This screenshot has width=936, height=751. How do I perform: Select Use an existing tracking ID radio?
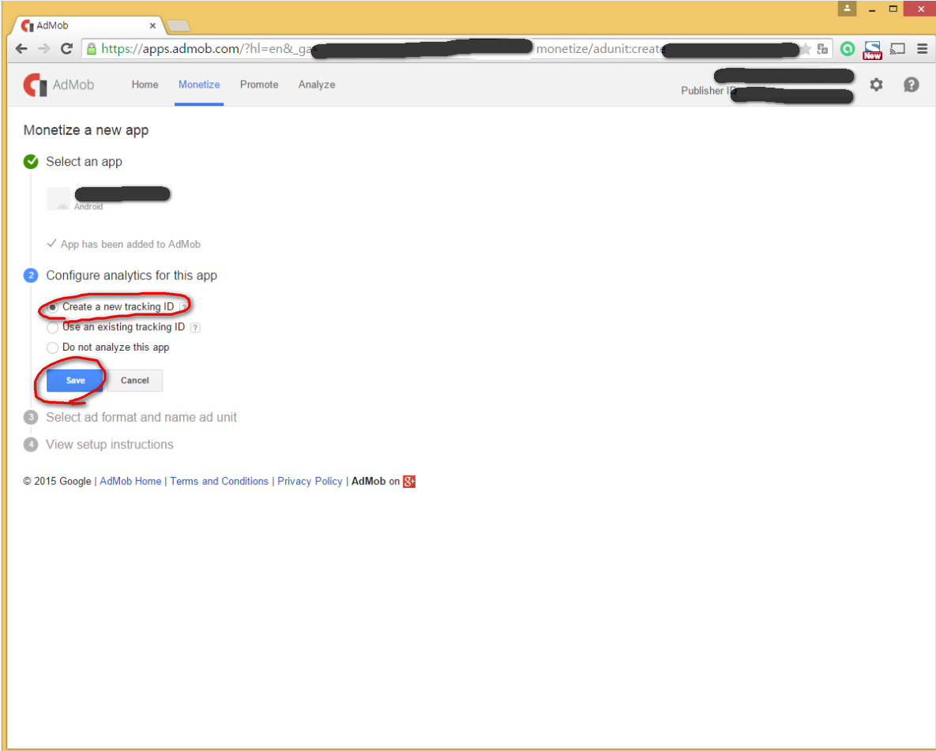tap(53, 328)
